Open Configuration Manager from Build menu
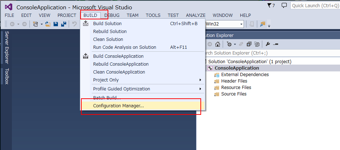Image resolution: width=340 pixels, height=150 pixels. 143,106
